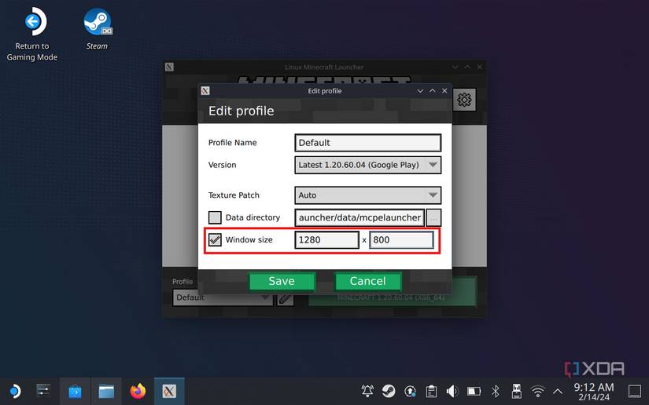This screenshot has height=405, width=649.
Task: Open the volume control tray icon
Action: (x=452, y=391)
